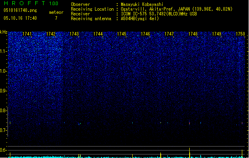Click the HROFFT program title

point(25,3)
